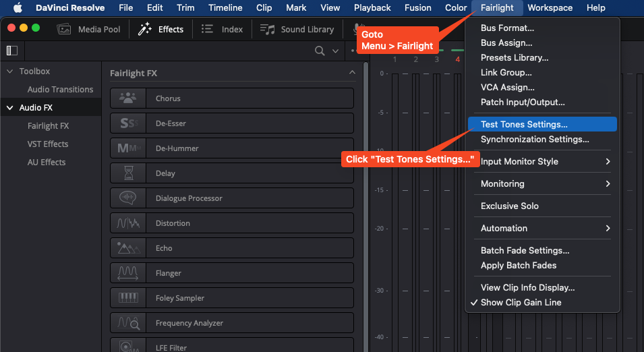Select the Delay hourglass icon

point(129,173)
